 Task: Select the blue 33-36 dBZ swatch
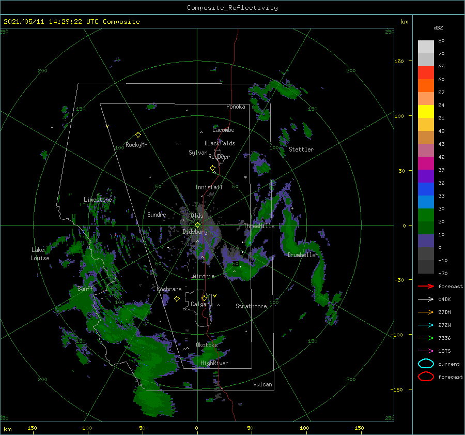click(426, 189)
